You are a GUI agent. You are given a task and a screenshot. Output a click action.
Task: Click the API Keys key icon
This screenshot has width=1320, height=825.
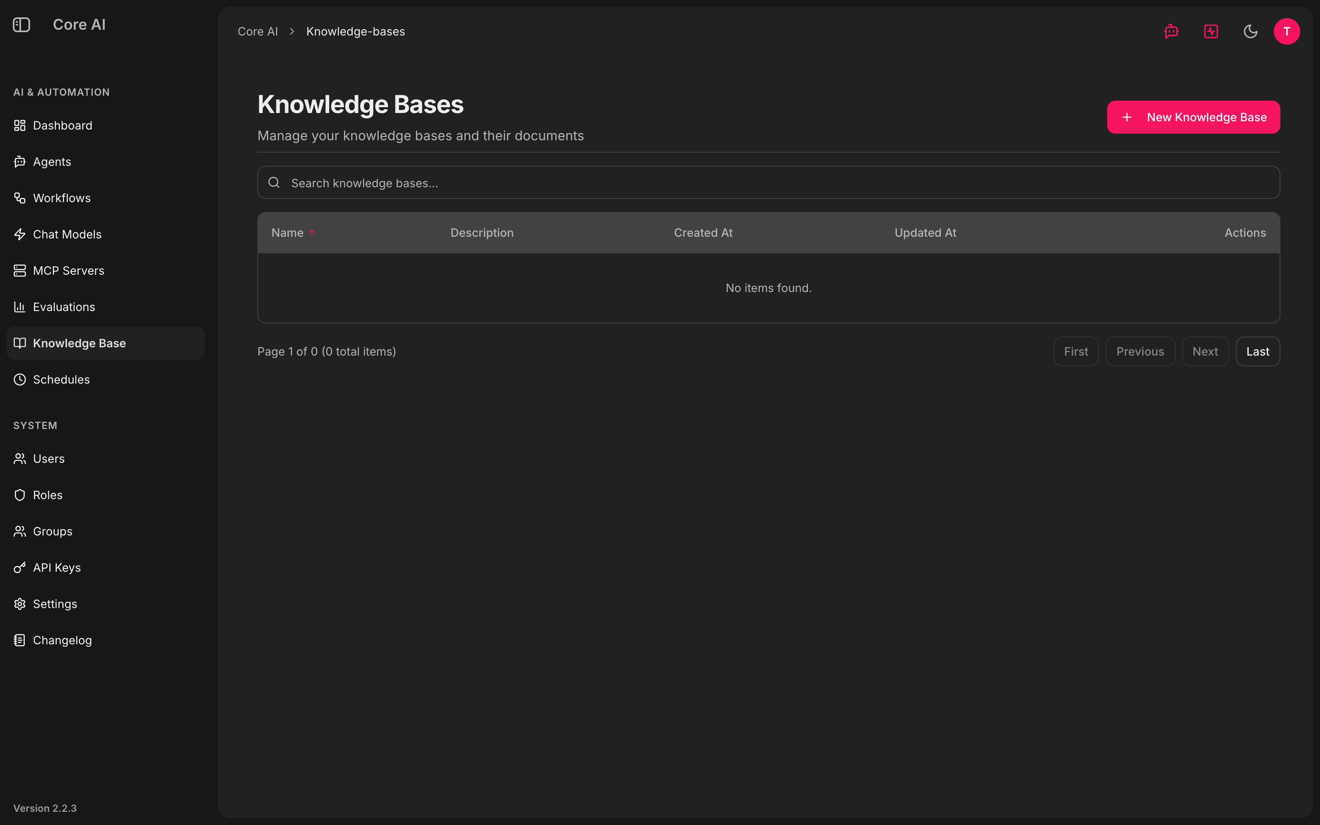20,568
